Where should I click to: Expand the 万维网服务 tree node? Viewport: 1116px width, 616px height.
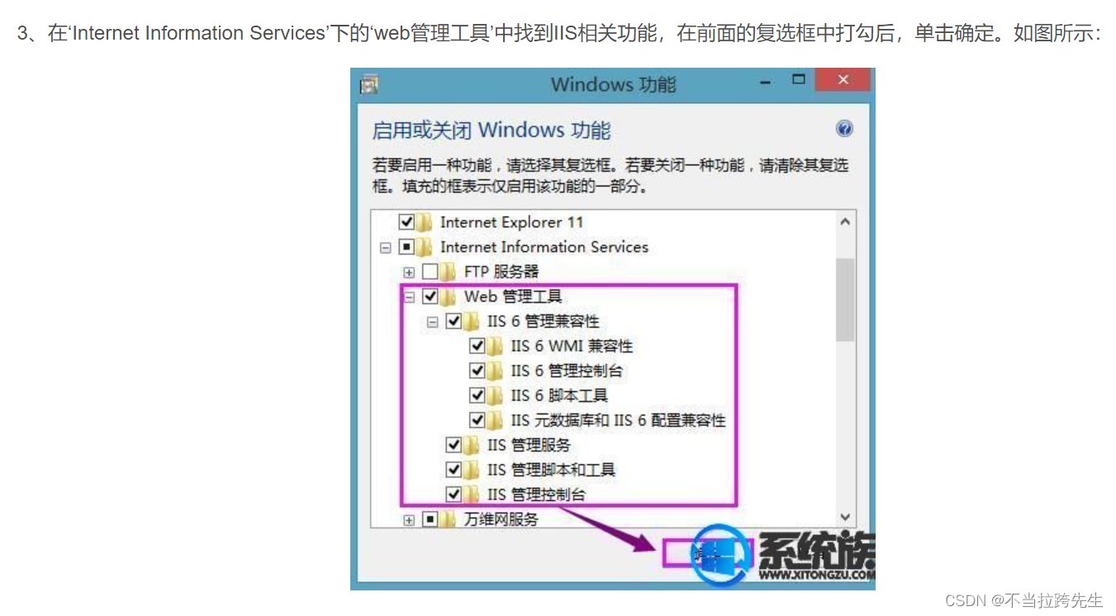(x=408, y=520)
